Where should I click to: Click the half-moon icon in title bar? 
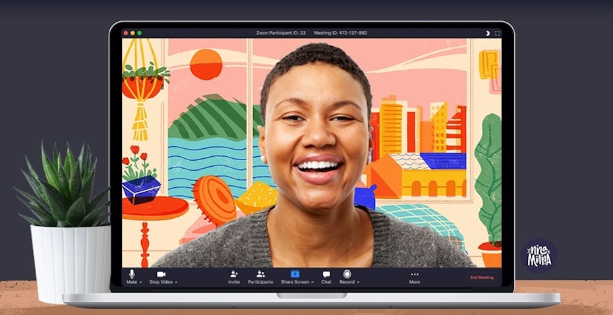[x=487, y=33]
